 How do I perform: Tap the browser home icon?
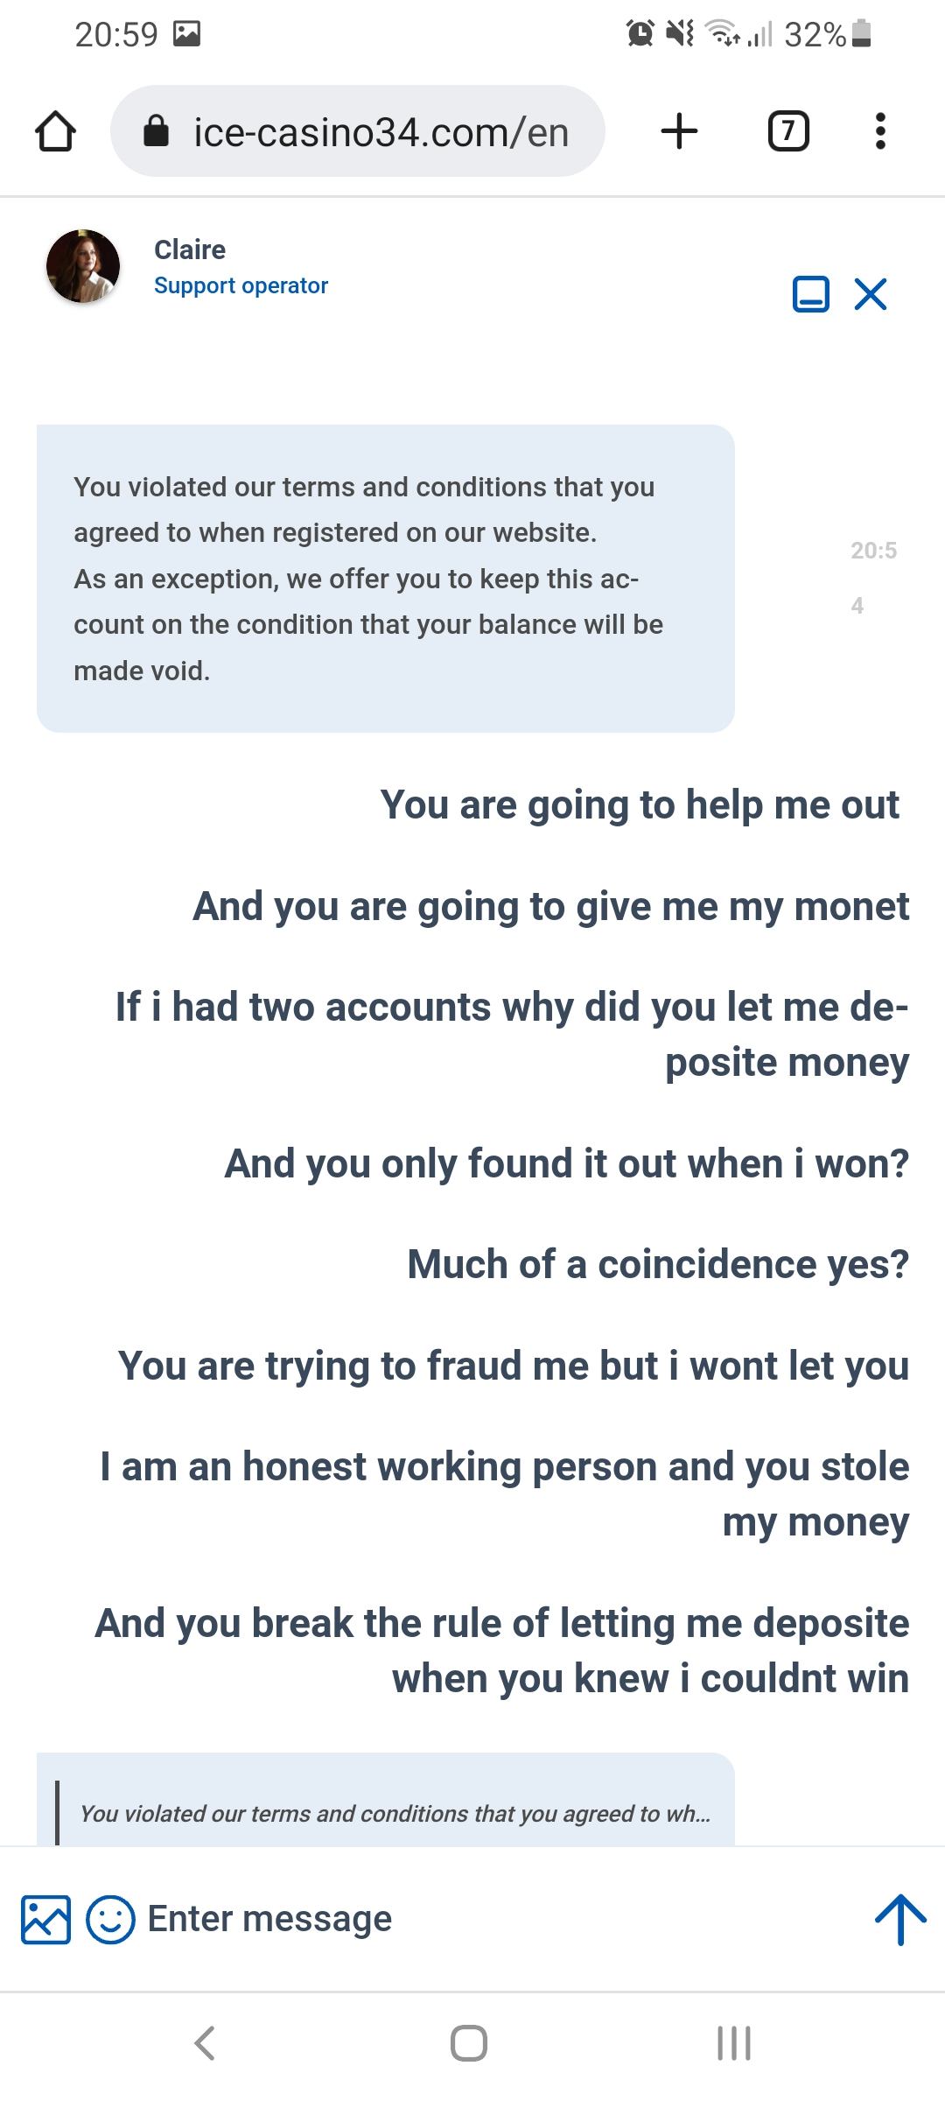[x=55, y=131]
